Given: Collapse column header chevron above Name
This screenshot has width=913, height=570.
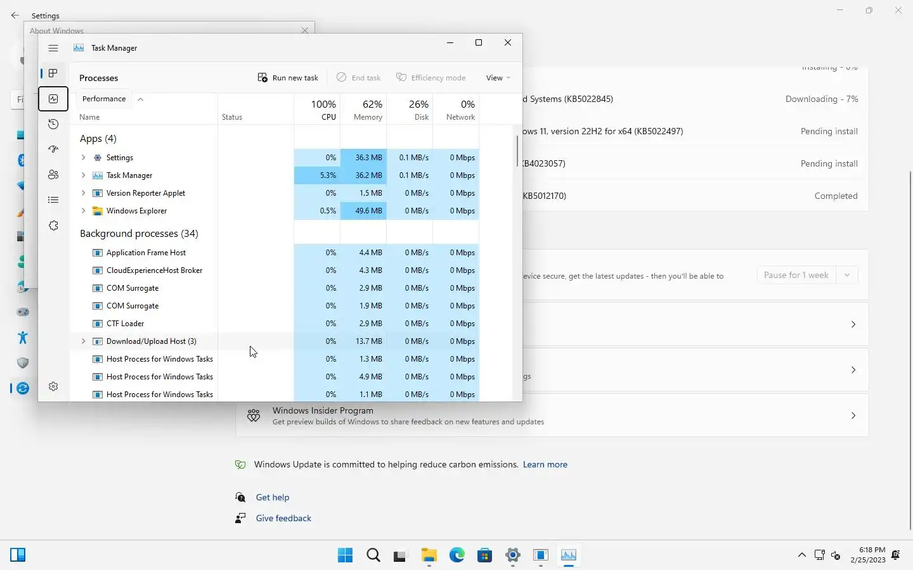Looking at the screenshot, I should tap(140, 99).
